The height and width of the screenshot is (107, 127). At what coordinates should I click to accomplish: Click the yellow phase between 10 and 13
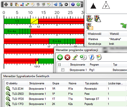point(34,21)
